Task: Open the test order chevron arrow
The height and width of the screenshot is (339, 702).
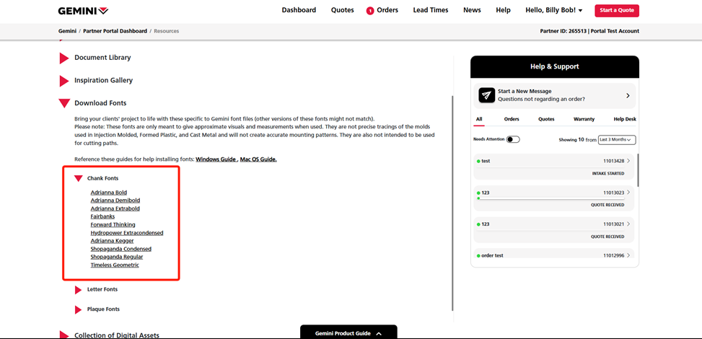Action: click(628, 161)
